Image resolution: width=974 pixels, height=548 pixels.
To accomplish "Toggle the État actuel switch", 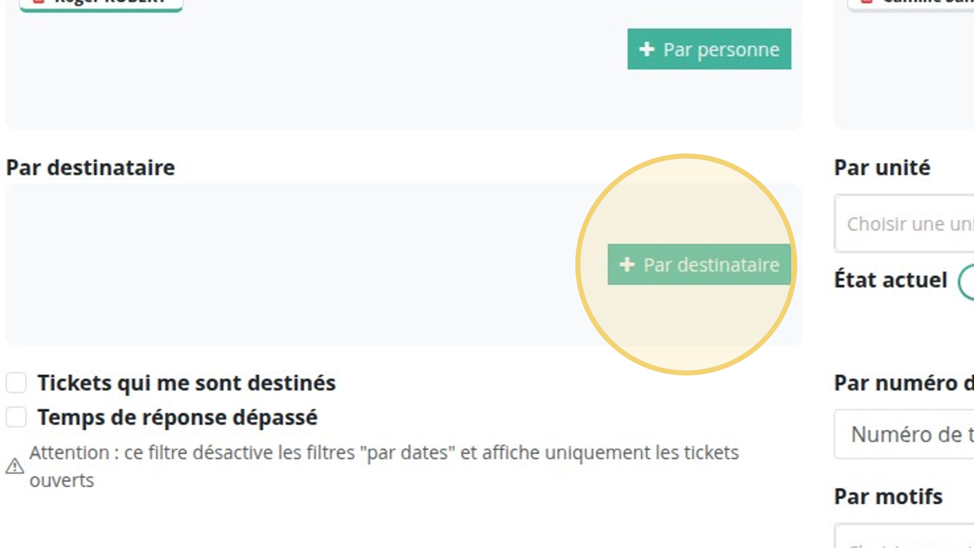I will click(x=966, y=281).
